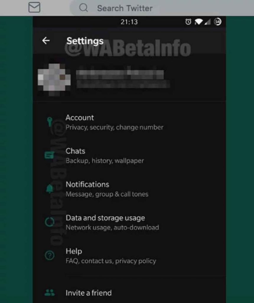Image resolution: width=254 pixels, height=303 pixels.
Task: Open the Help section
Action: point(129,256)
